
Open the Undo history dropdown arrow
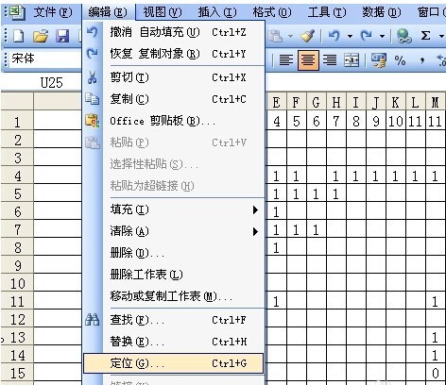click(350, 37)
